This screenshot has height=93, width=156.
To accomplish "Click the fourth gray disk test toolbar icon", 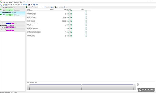I will [16, 5].
